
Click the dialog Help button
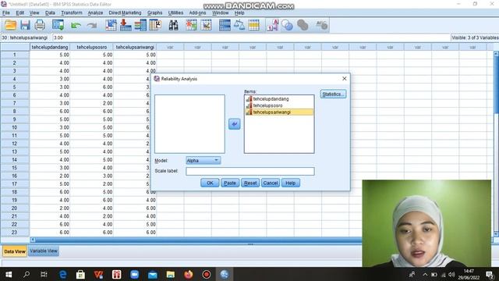(290, 183)
